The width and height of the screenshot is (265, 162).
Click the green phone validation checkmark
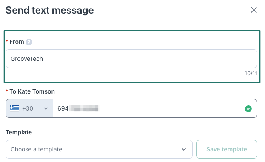click(248, 108)
